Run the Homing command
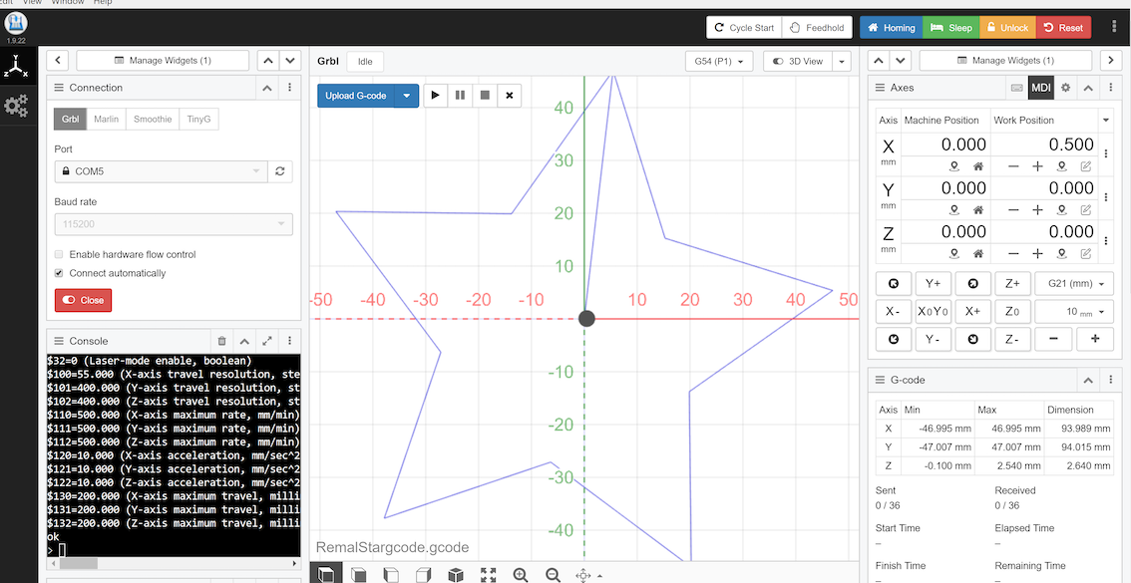Viewport: 1131px width, 583px height. 891,27
